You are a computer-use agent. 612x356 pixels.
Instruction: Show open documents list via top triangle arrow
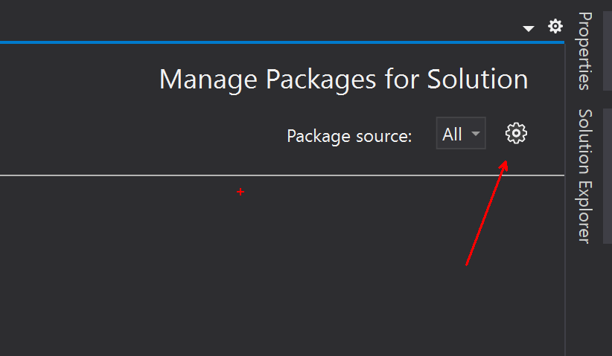pos(529,28)
